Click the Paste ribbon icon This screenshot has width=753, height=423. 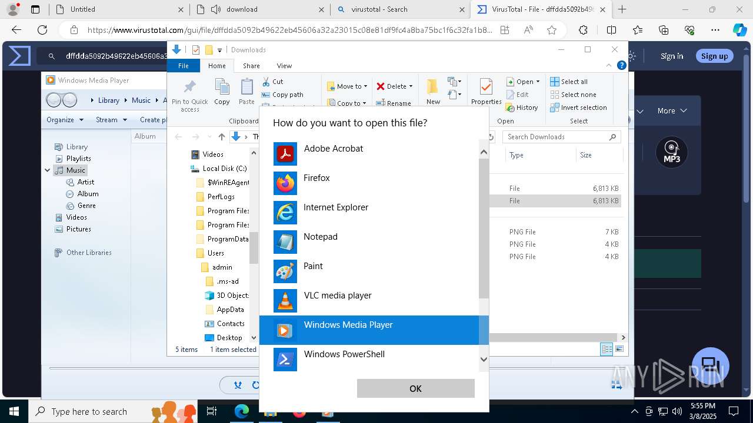pos(246,92)
